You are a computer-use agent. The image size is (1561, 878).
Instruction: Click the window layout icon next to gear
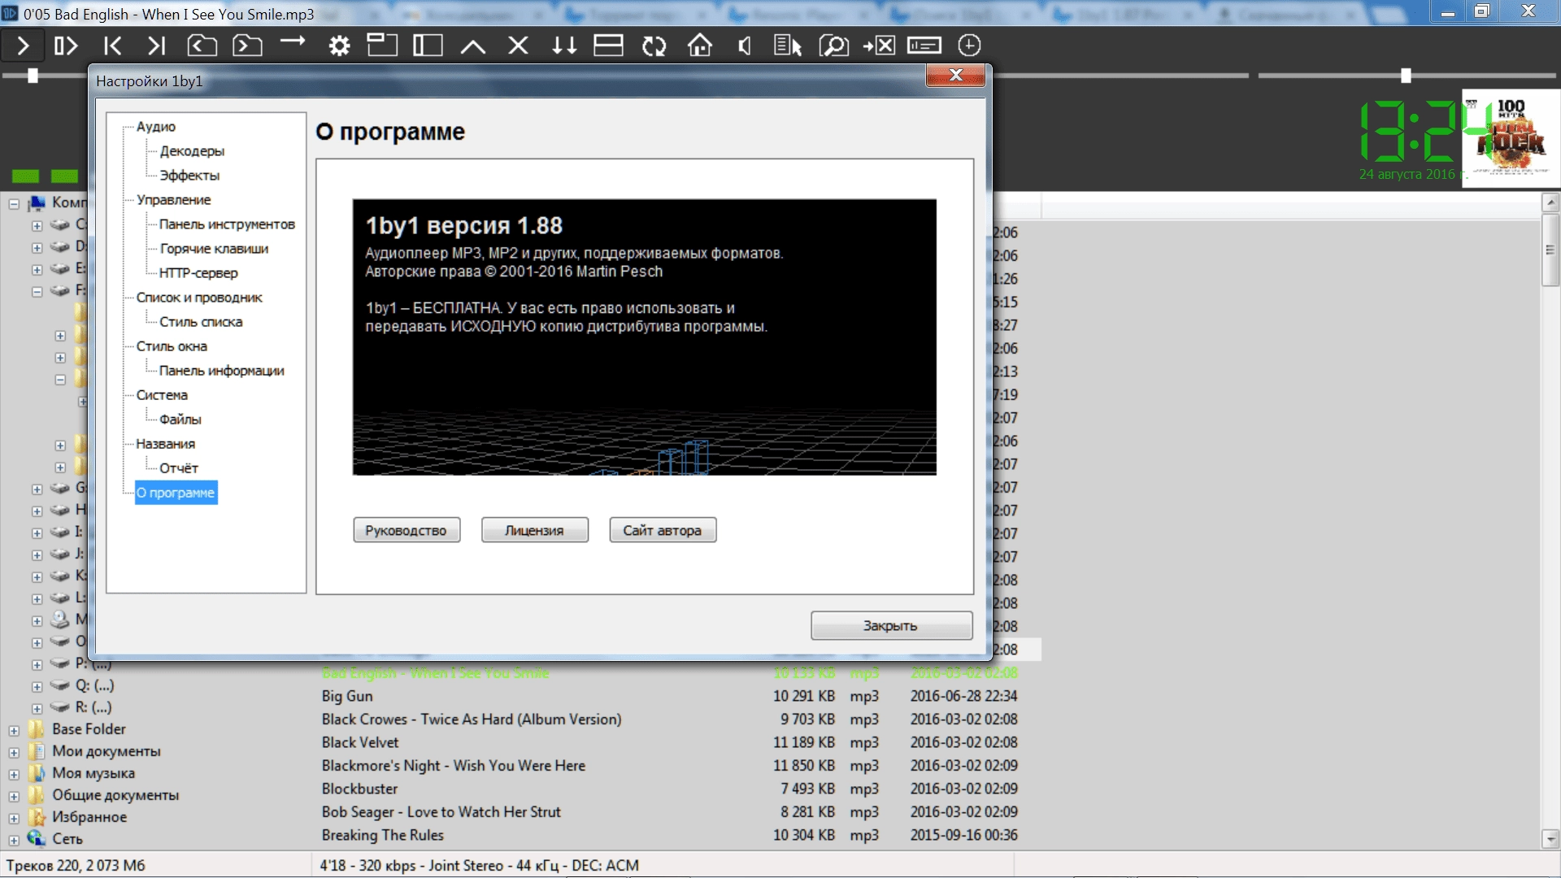click(x=382, y=46)
